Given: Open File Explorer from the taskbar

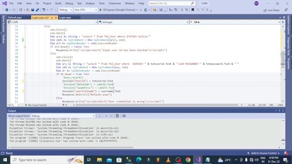Looking at the screenshot, I should click(99, 160).
